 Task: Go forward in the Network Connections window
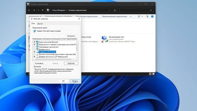[x=34, y=10]
